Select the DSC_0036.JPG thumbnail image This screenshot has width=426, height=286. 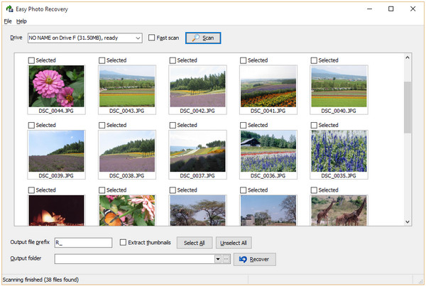(x=268, y=150)
